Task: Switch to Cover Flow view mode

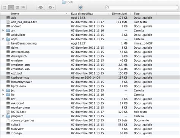Action: [23, 8]
